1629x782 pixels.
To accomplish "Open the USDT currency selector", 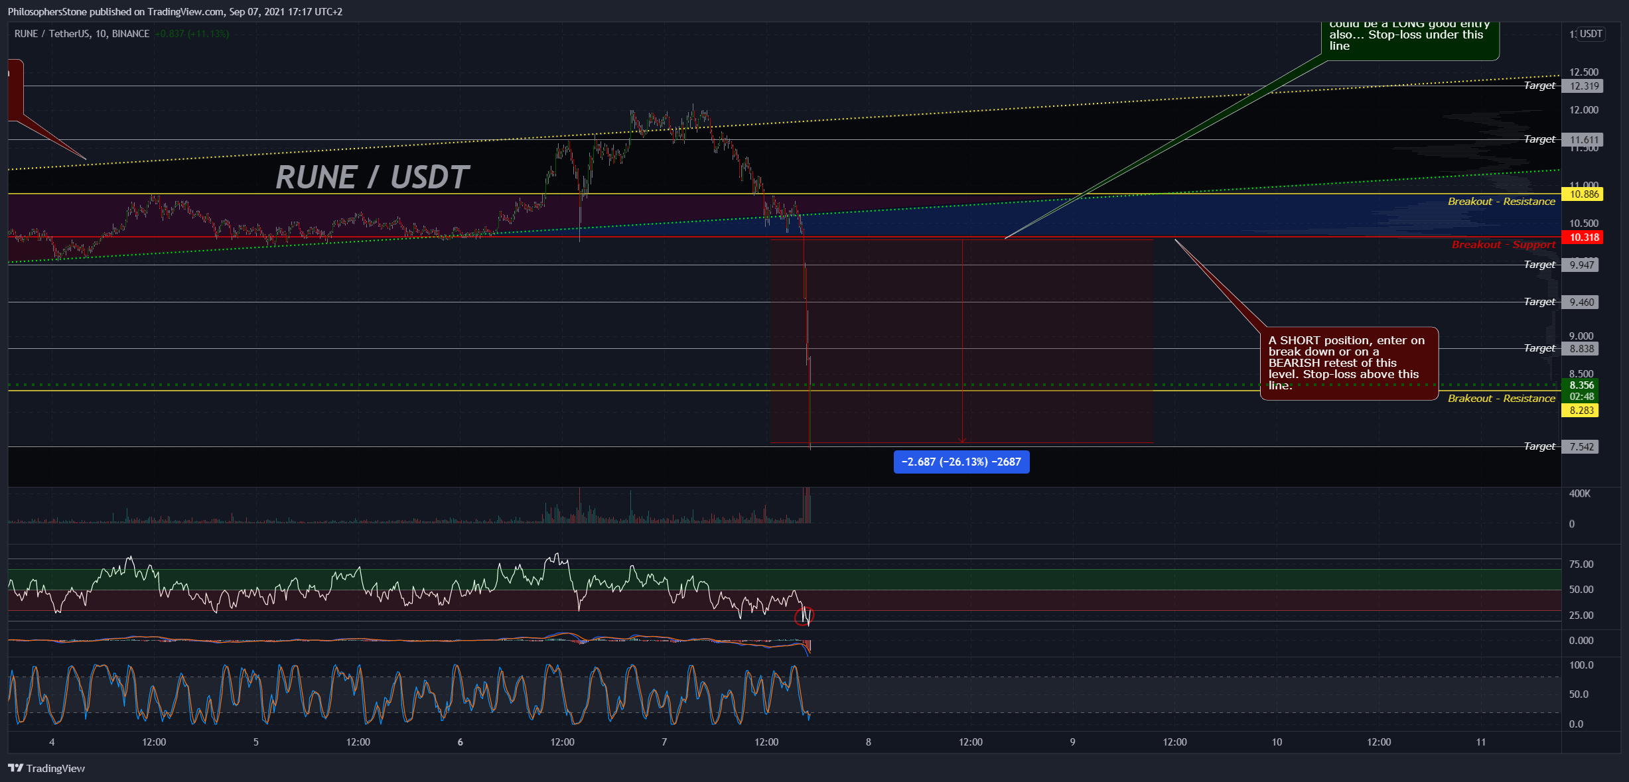I will click(1591, 34).
